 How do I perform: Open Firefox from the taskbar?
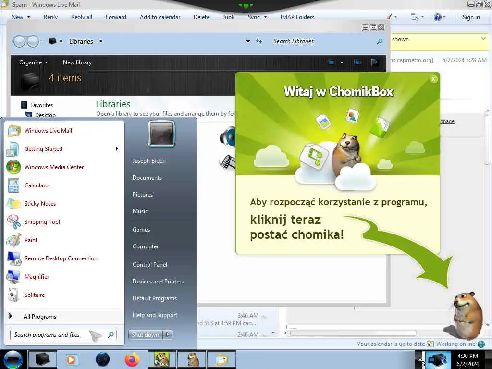[132, 359]
